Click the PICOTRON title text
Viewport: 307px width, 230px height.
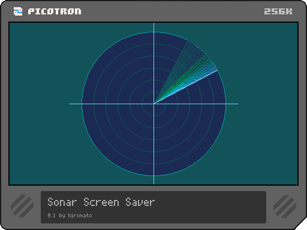pyautogui.click(x=55, y=11)
